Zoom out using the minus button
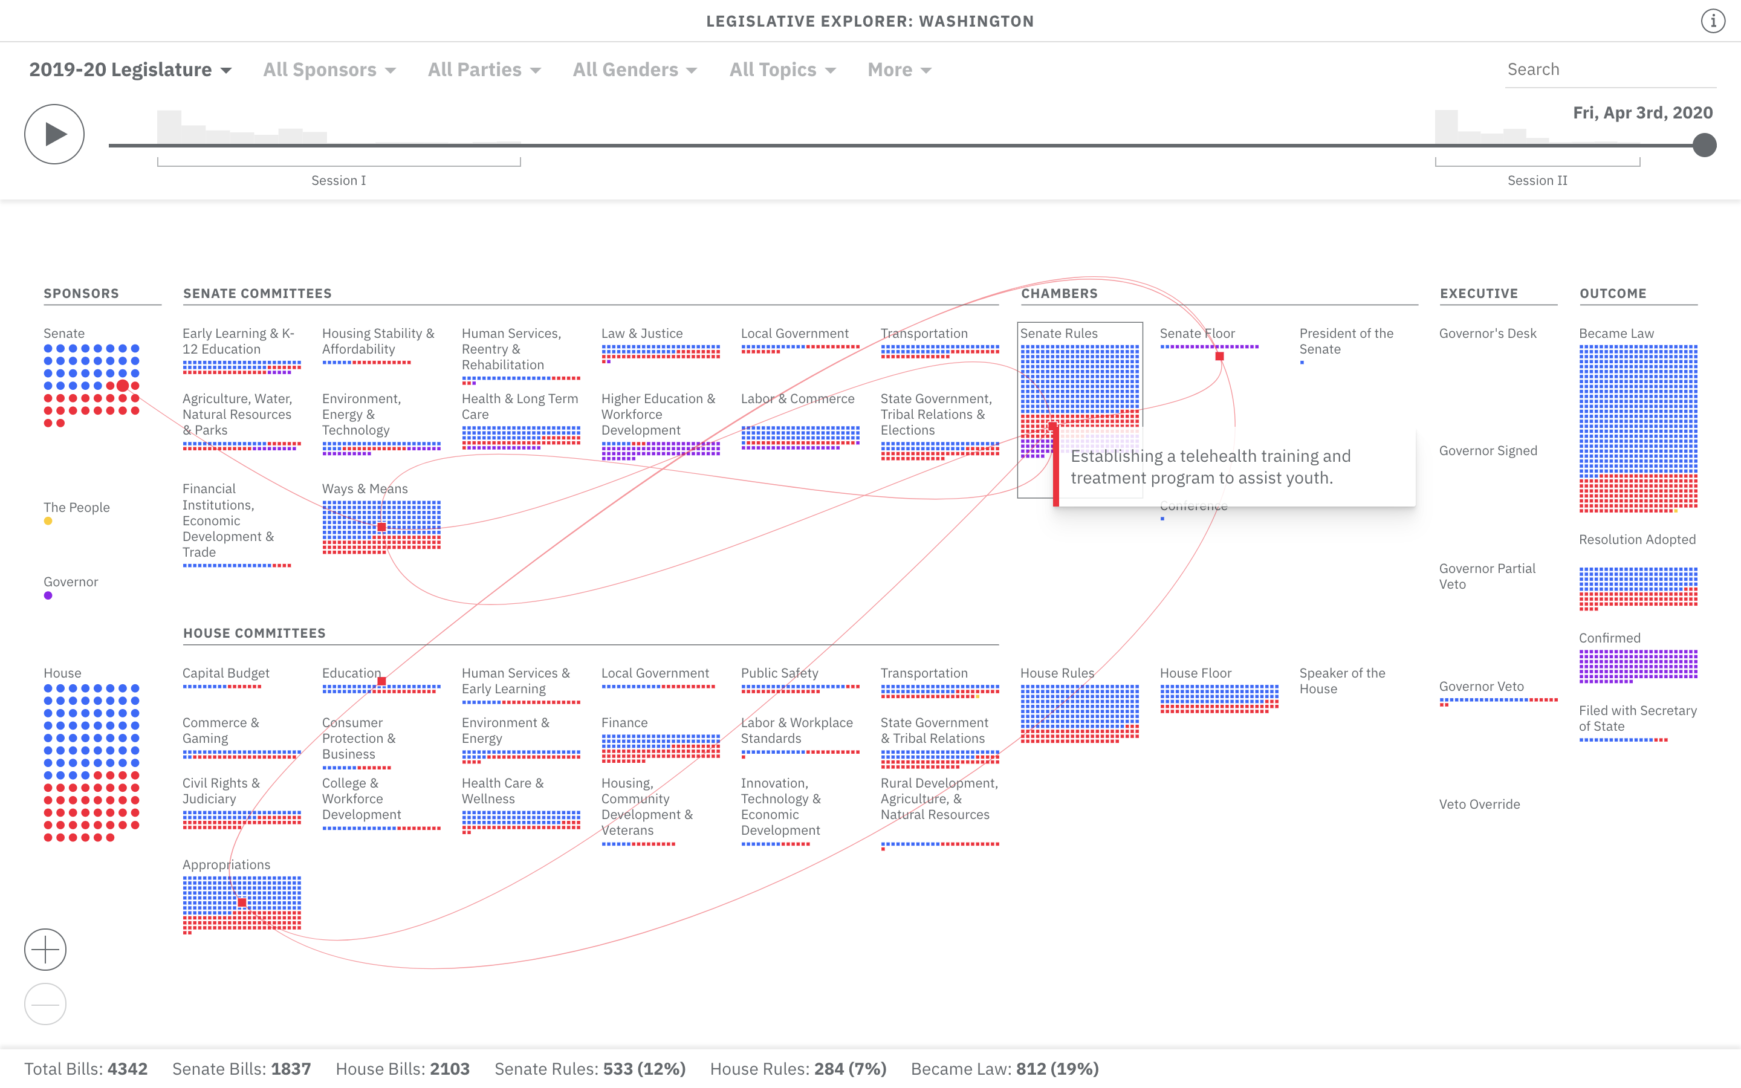This screenshot has height=1088, width=1741. point(45,1004)
